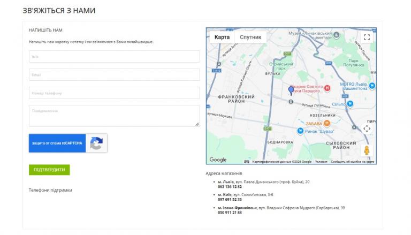Viewport: 411px width, 235px height.
Task: Click the Google logo on map
Action: 218,160
